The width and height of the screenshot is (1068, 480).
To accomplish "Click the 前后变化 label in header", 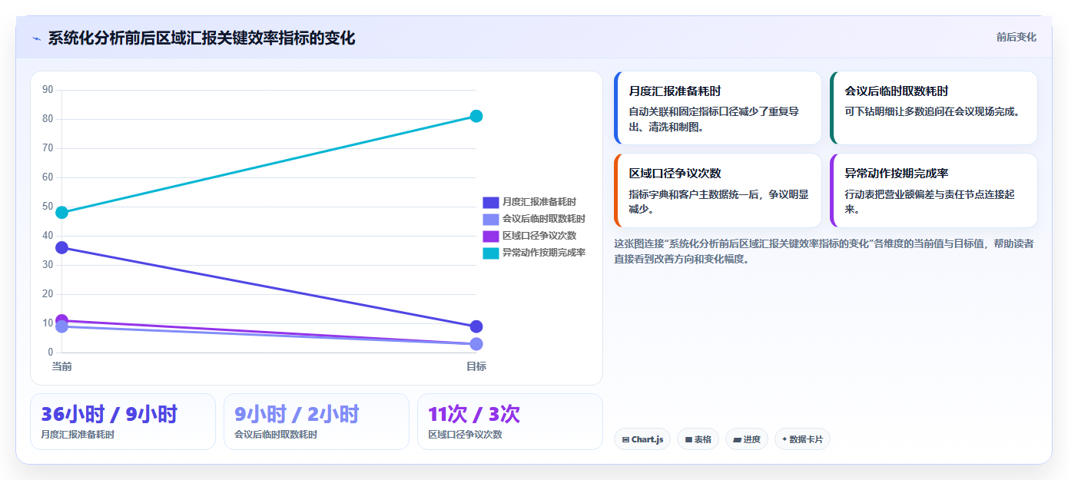I will 1016,37.
